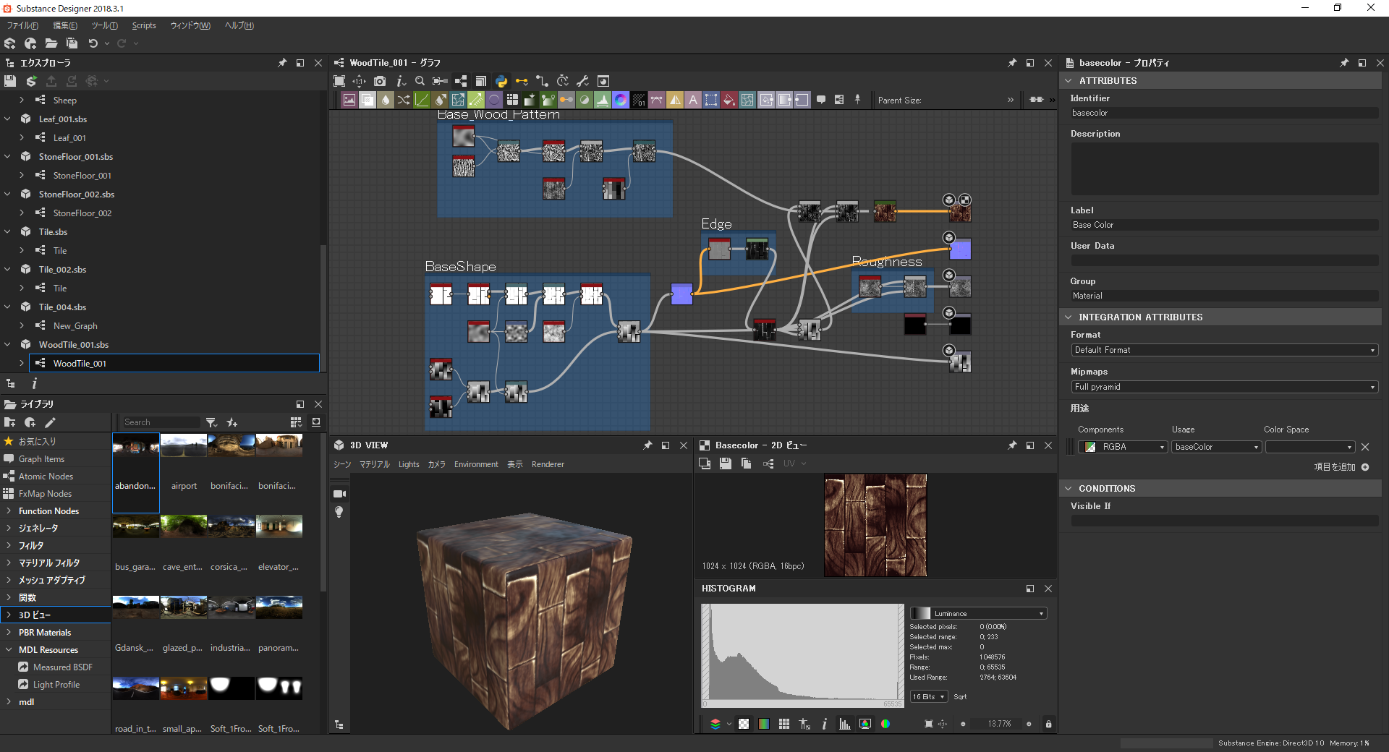Add a Channel Shuffle node
The height and width of the screenshot is (752, 1389).
[404, 100]
